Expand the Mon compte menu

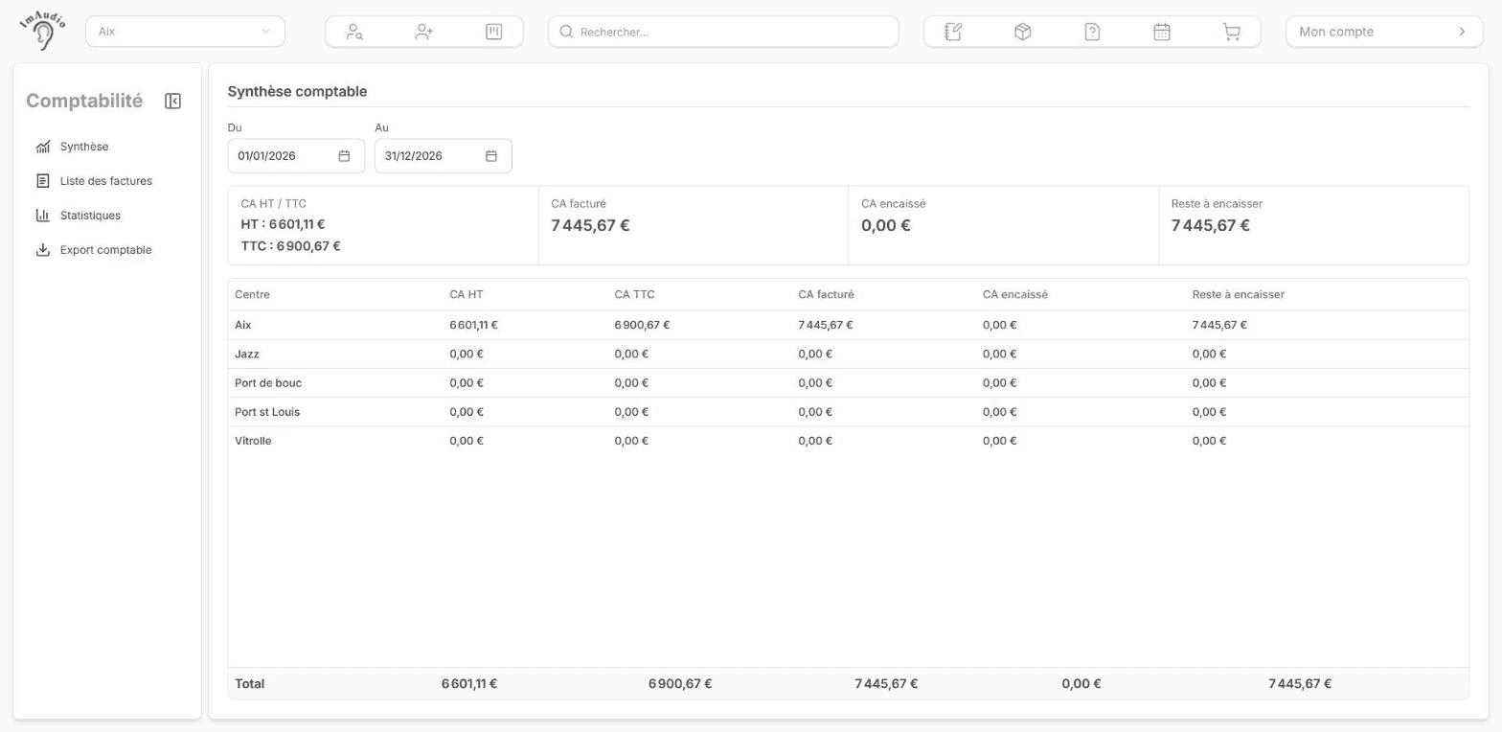click(1382, 31)
